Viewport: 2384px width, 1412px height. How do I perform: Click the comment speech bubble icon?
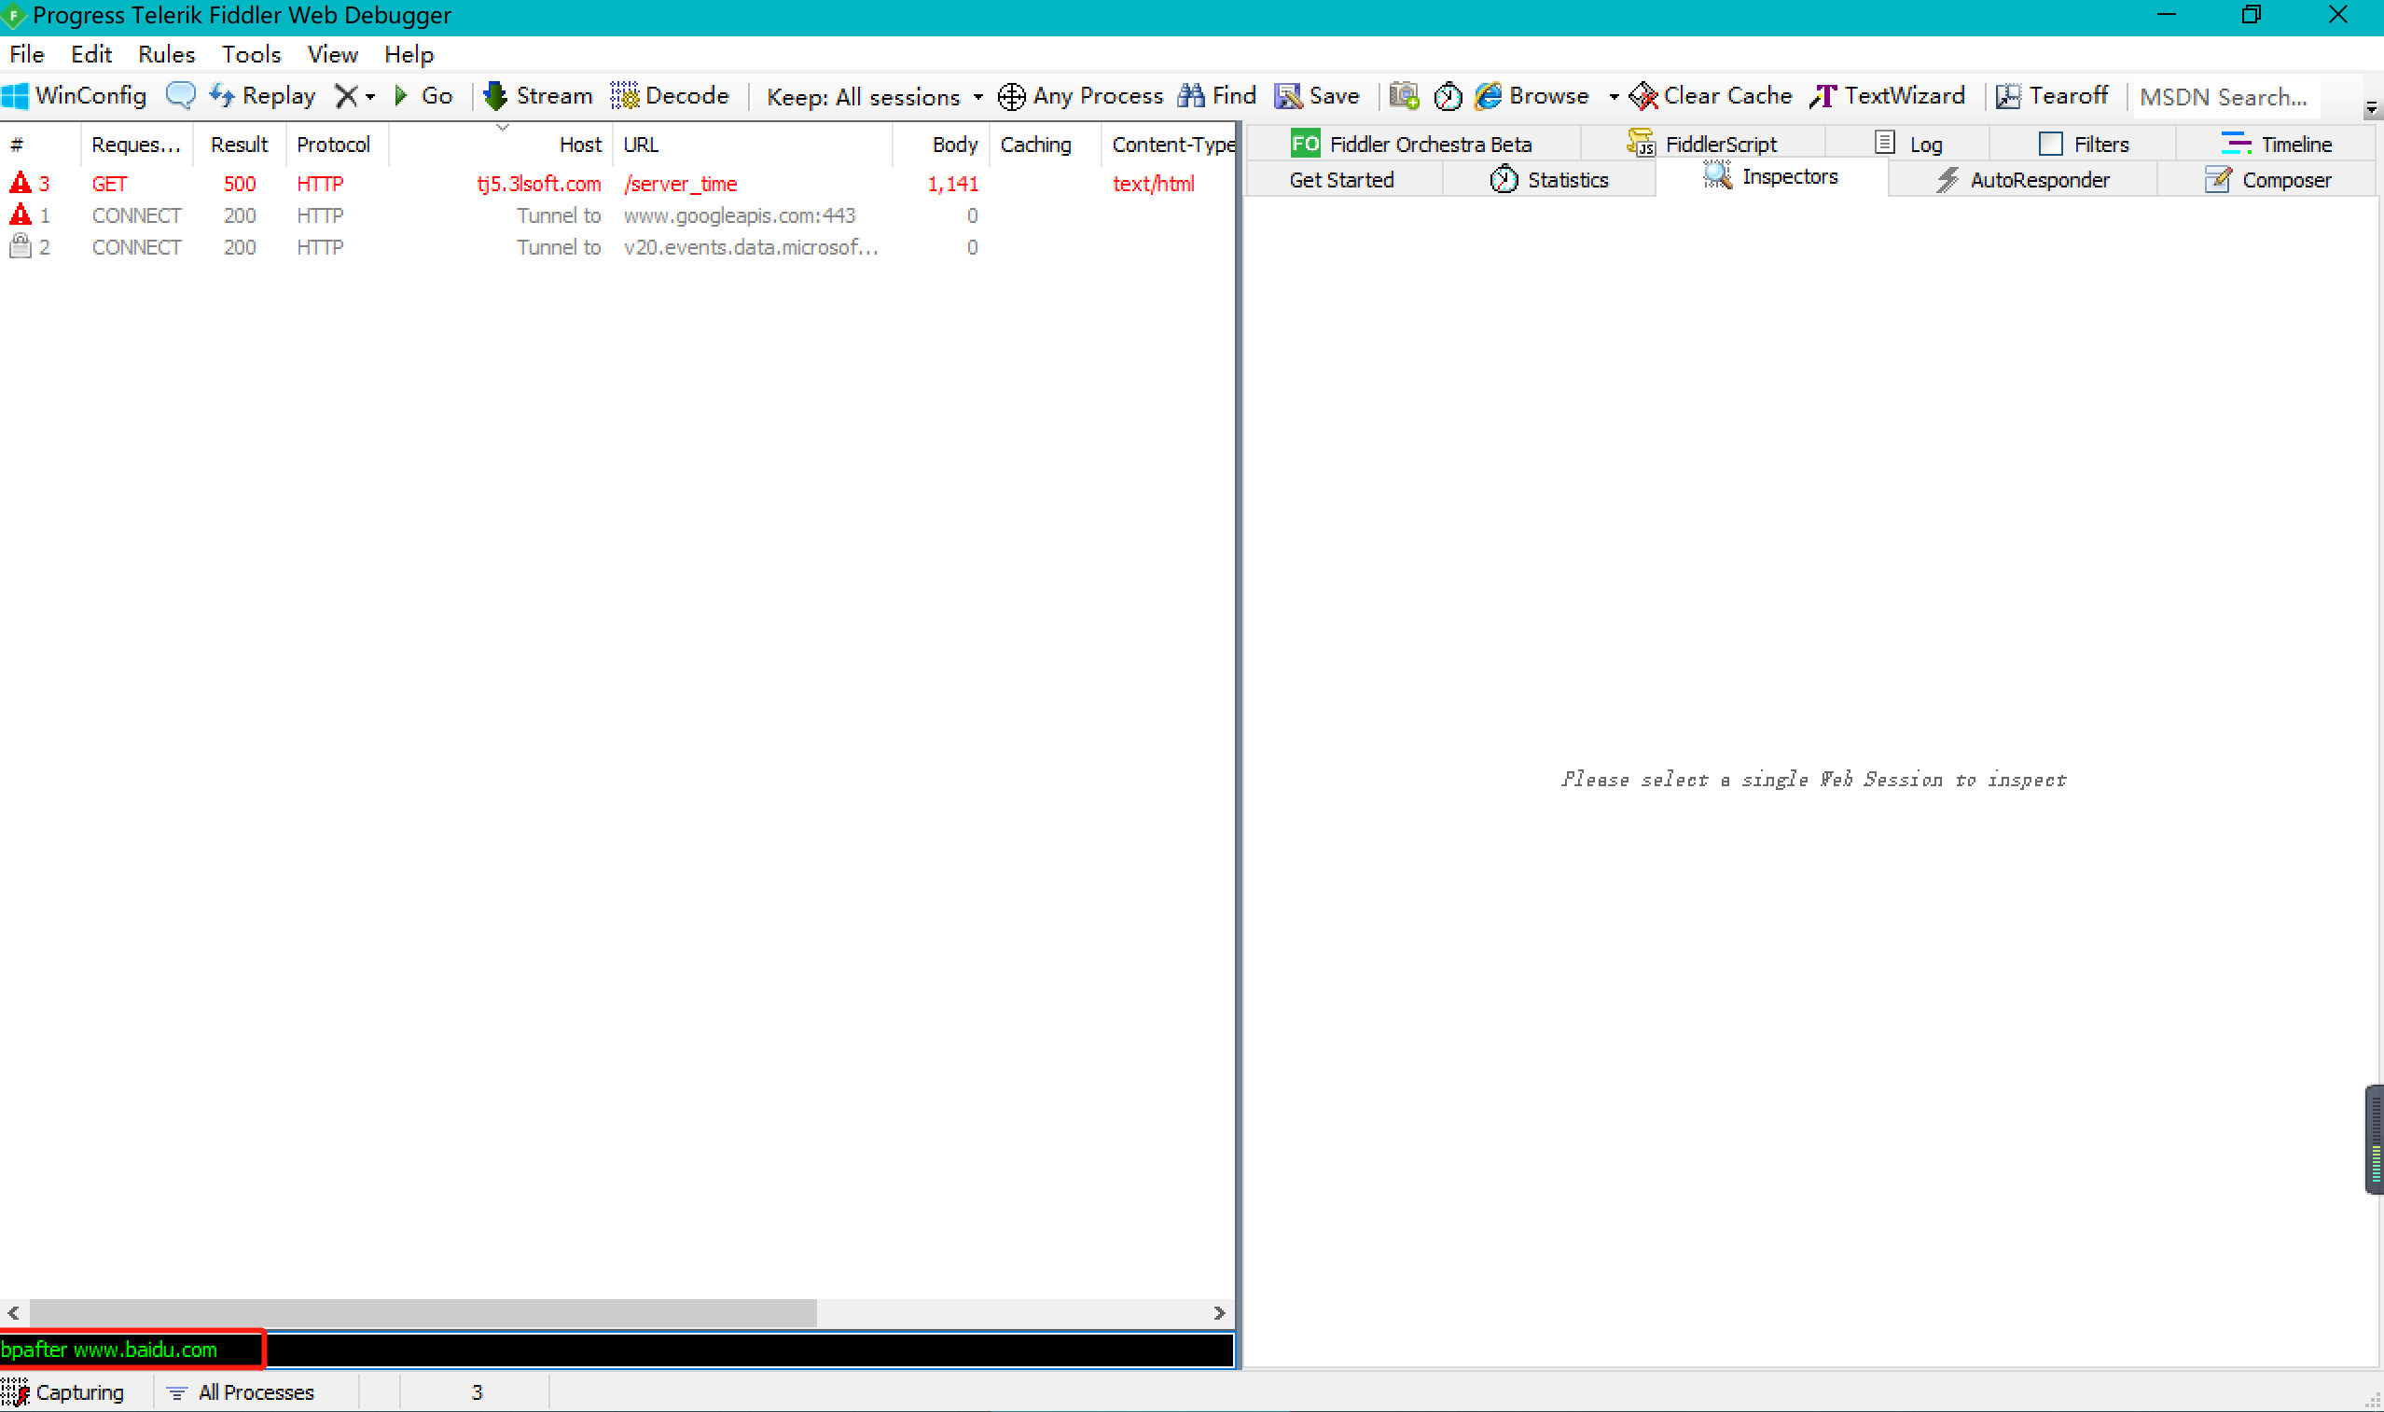tap(180, 95)
